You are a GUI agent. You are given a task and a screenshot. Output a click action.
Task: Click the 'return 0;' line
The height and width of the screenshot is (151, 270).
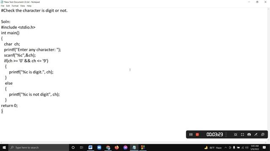coord(9,105)
